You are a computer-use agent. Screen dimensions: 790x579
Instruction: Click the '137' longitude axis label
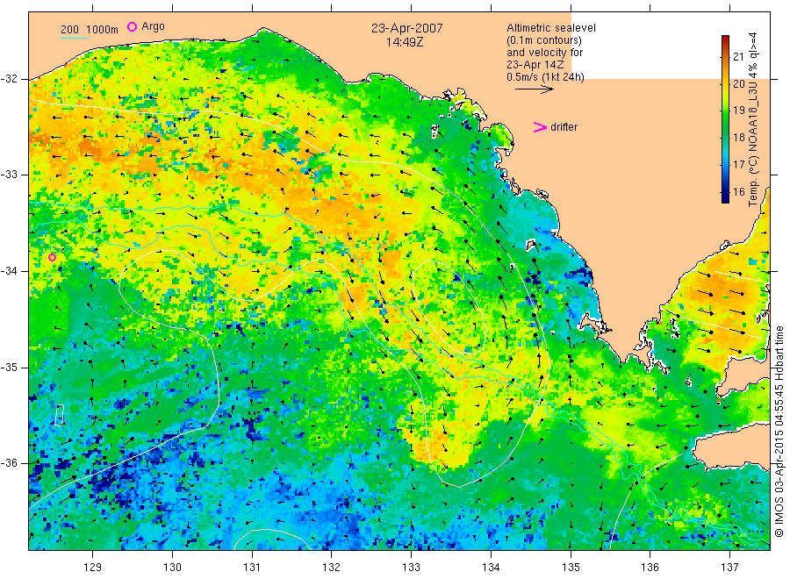tap(729, 568)
